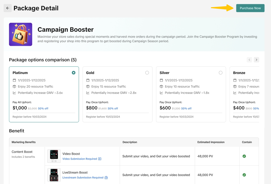Image resolution: width=271 pixels, height=184 pixels.
Task: Click the Video Boost thumbnail image
Action: point(54,156)
